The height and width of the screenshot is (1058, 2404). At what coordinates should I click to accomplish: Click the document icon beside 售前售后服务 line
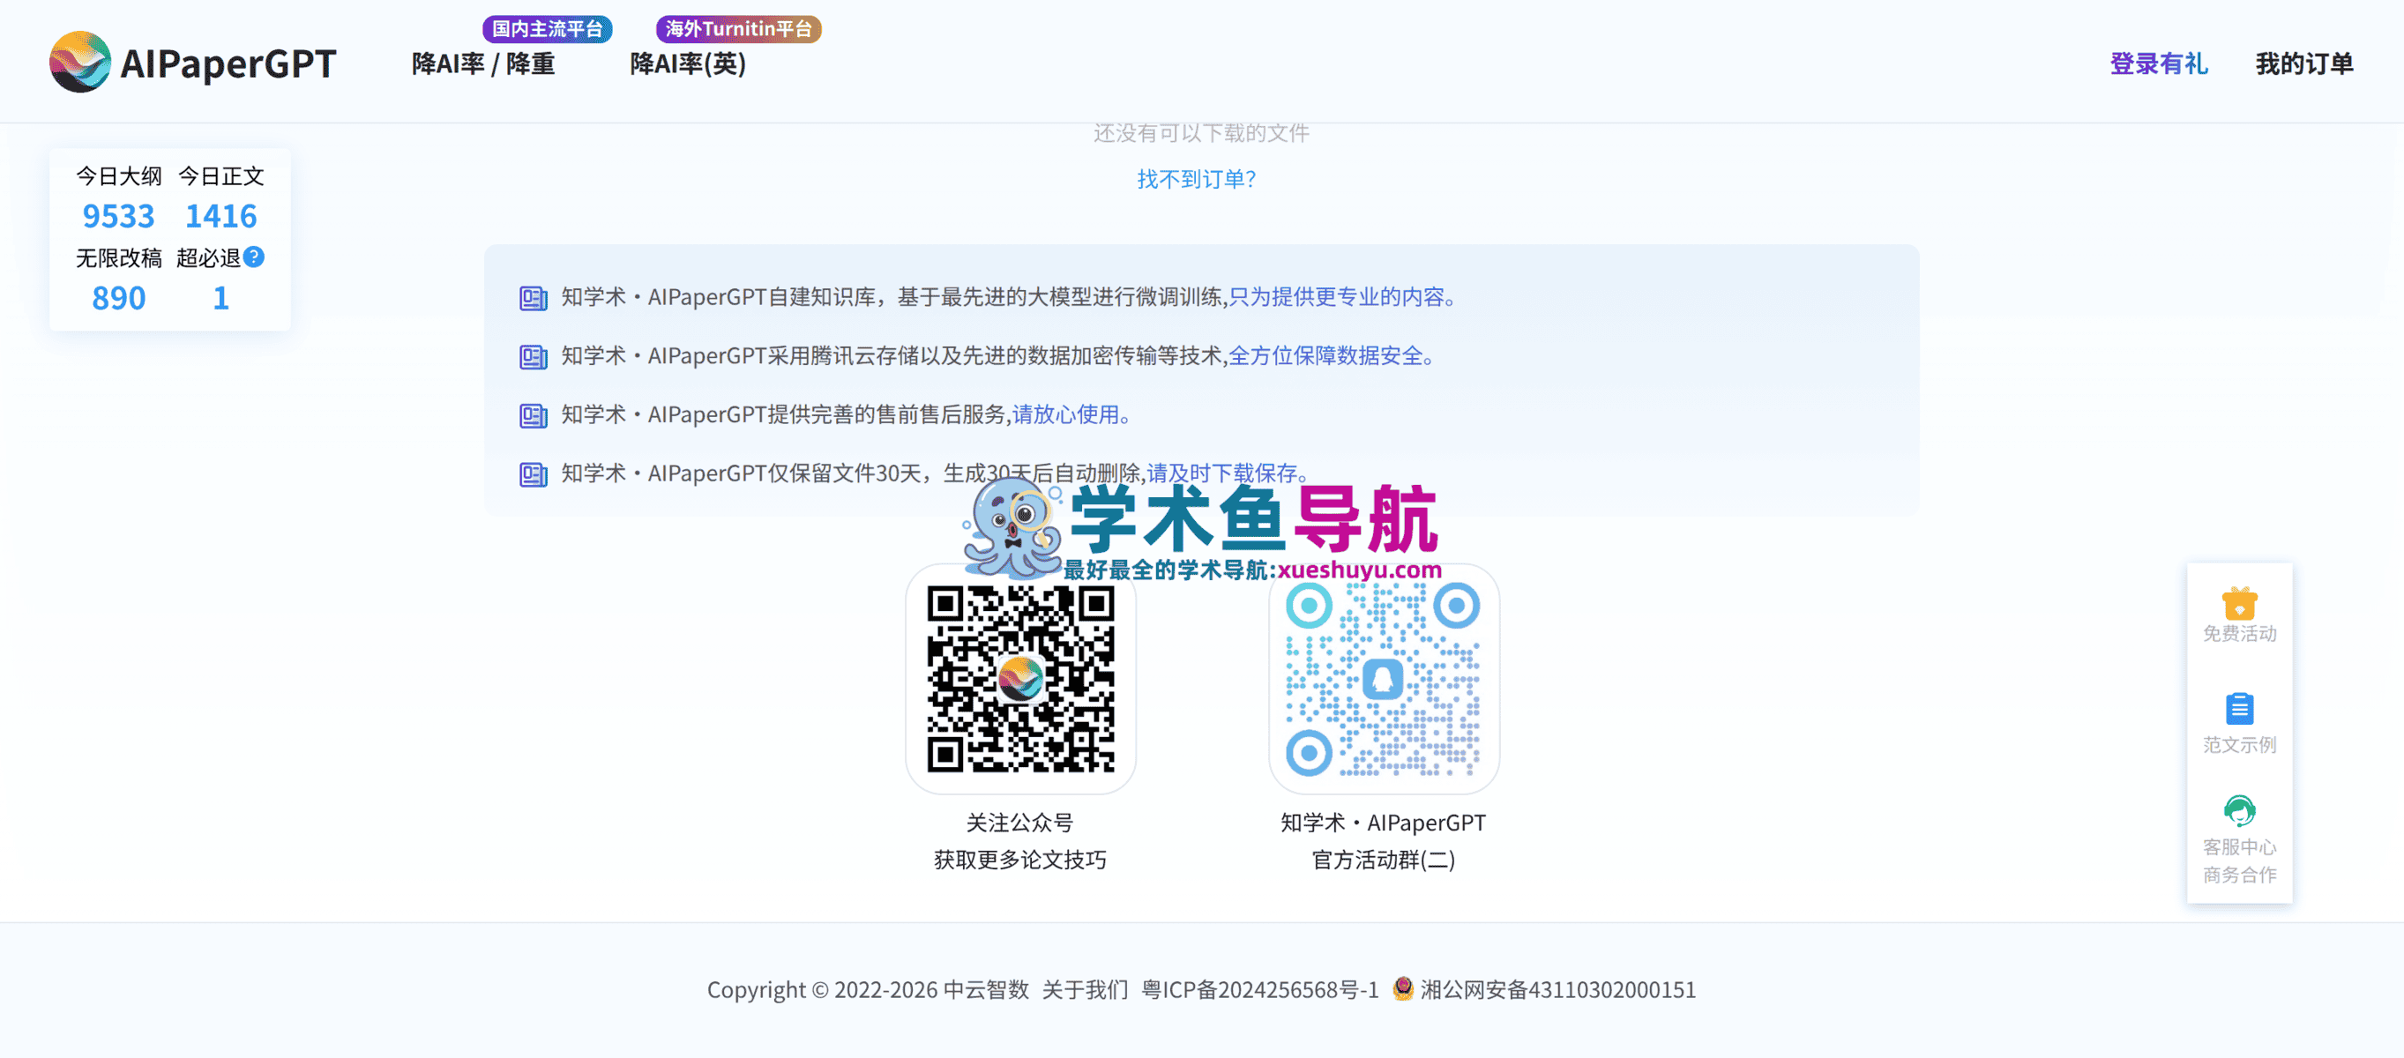tap(533, 415)
